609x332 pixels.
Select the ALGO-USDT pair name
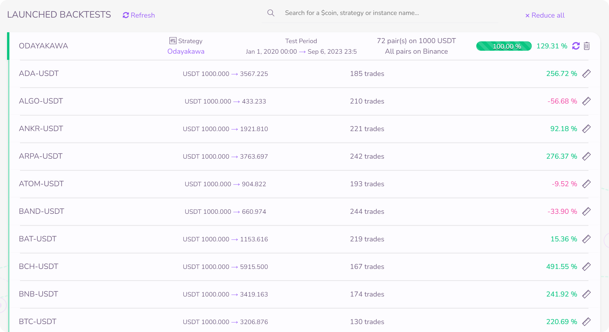41,101
